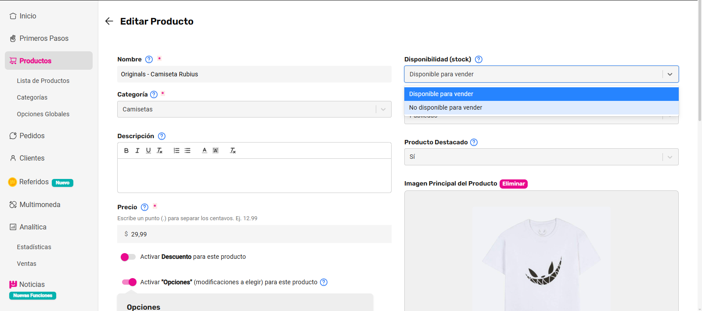The width and height of the screenshot is (702, 311).
Task: Select the "No disponible para vender" option
Action: tap(541, 107)
